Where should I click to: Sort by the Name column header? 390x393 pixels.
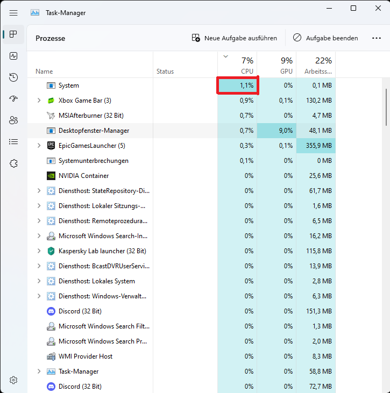pos(90,65)
